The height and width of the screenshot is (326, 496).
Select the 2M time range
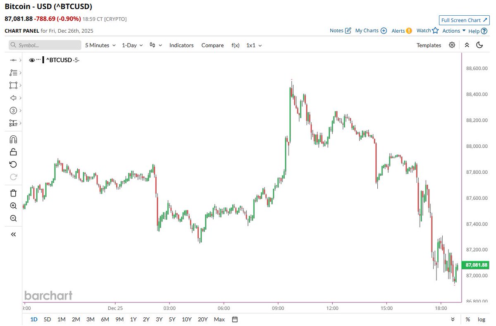click(76, 319)
